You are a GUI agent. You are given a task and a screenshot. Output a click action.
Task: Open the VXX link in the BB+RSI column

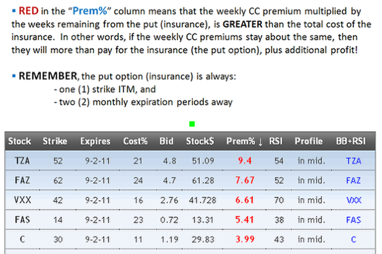pos(354,200)
